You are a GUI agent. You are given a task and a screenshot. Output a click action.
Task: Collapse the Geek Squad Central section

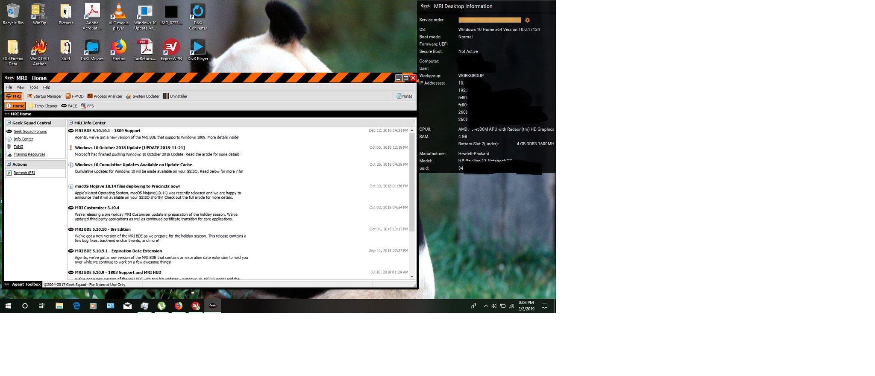(9, 123)
